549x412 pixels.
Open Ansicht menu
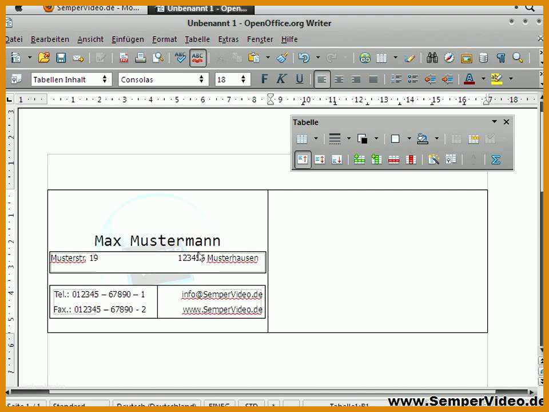point(90,39)
